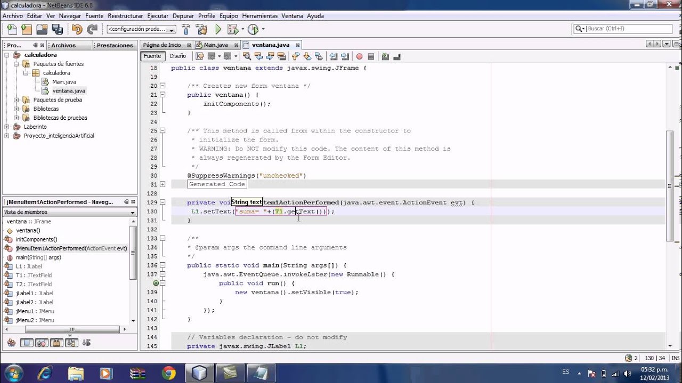Shift line right in editor toolbar
Image resolution: width=682 pixels, height=383 pixels.
[345, 56]
